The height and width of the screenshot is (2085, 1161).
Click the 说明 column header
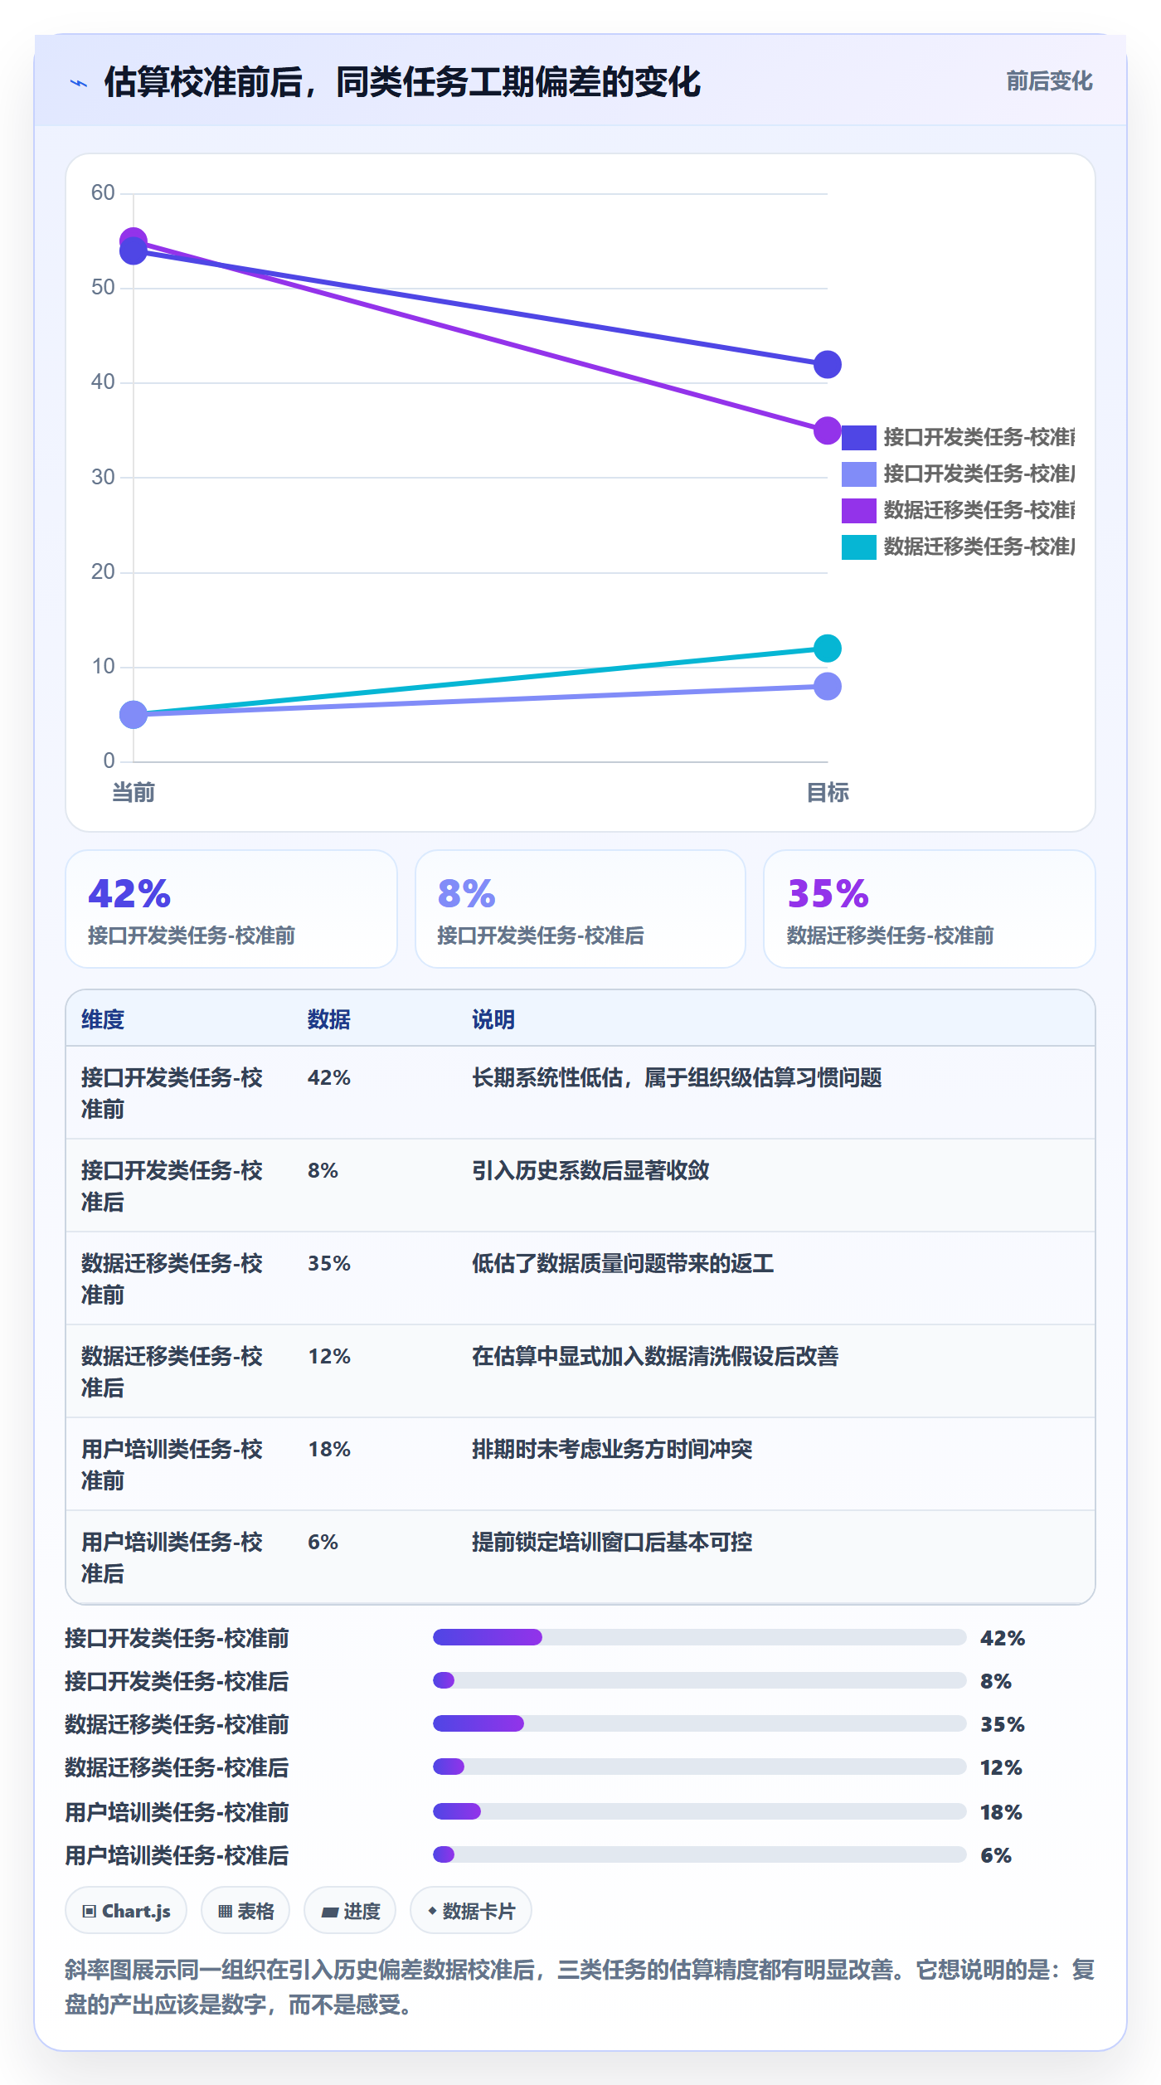click(493, 1019)
